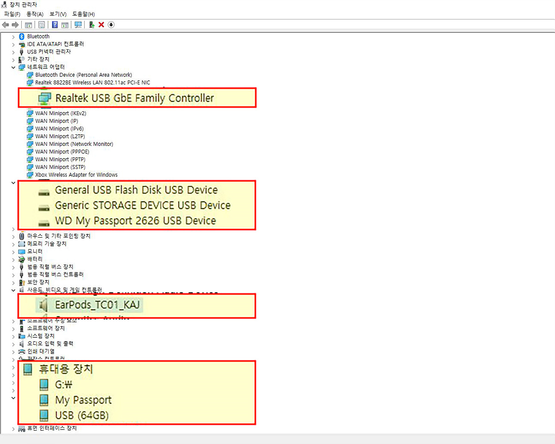Select Realtek USB GbE Family Controller

pos(135,98)
